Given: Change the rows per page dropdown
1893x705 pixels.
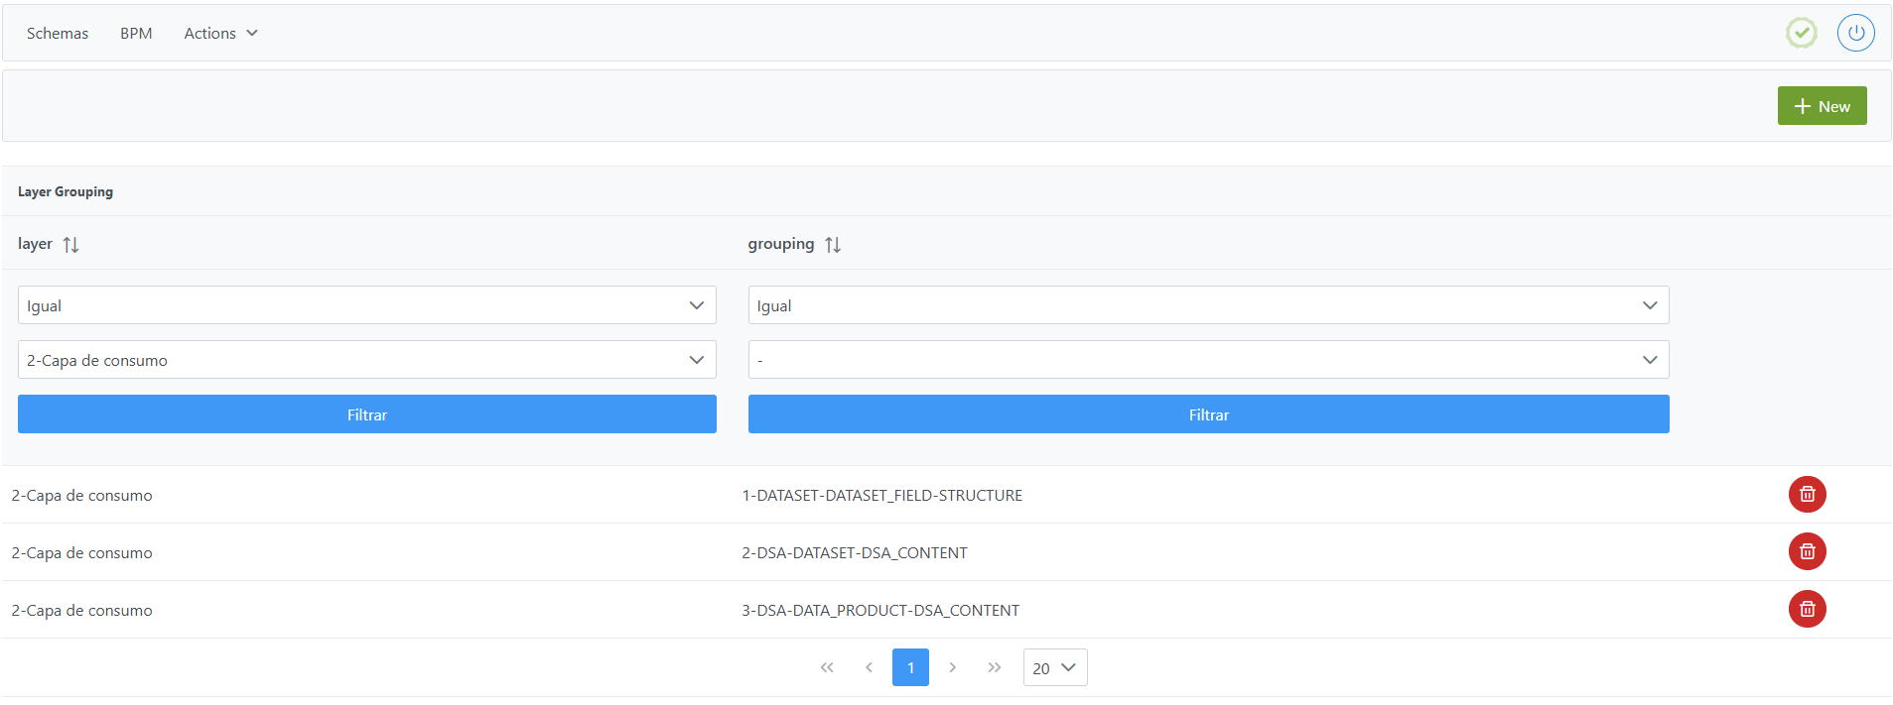Looking at the screenshot, I should [1054, 667].
